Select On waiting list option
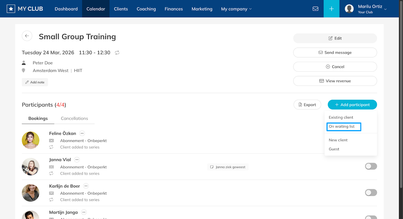Image resolution: width=403 pixels, height=219 pixels. [x=344, y=127]
